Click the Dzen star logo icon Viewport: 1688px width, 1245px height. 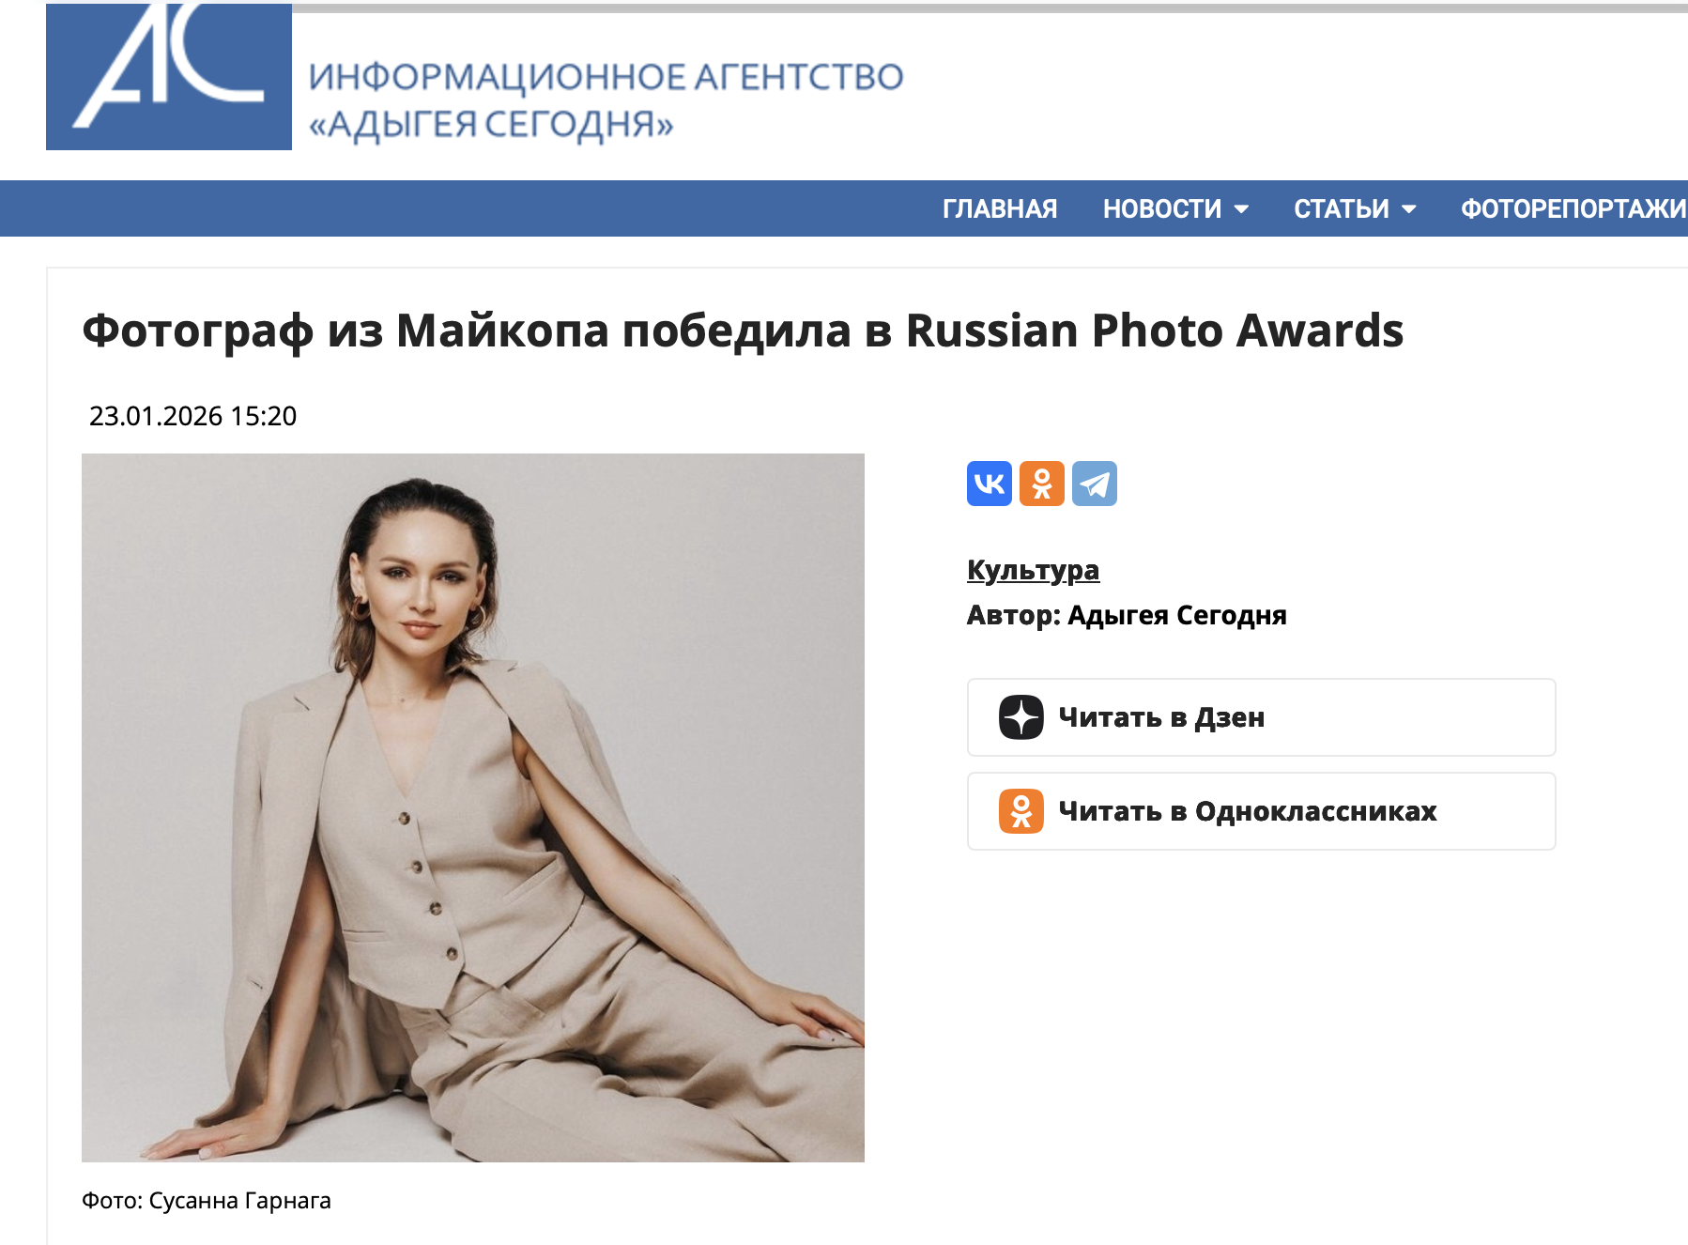1021,717
